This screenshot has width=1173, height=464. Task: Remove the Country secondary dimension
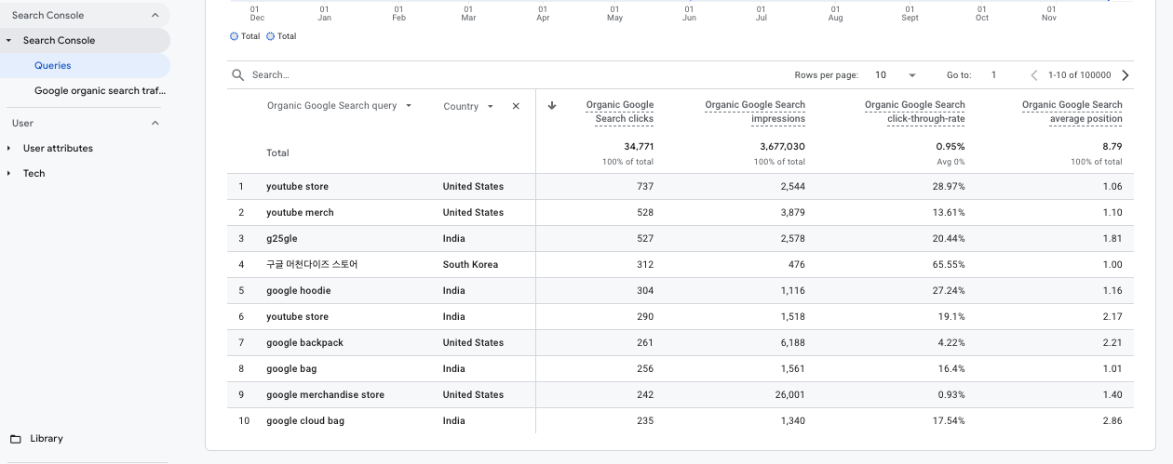[x=516, y=106]
